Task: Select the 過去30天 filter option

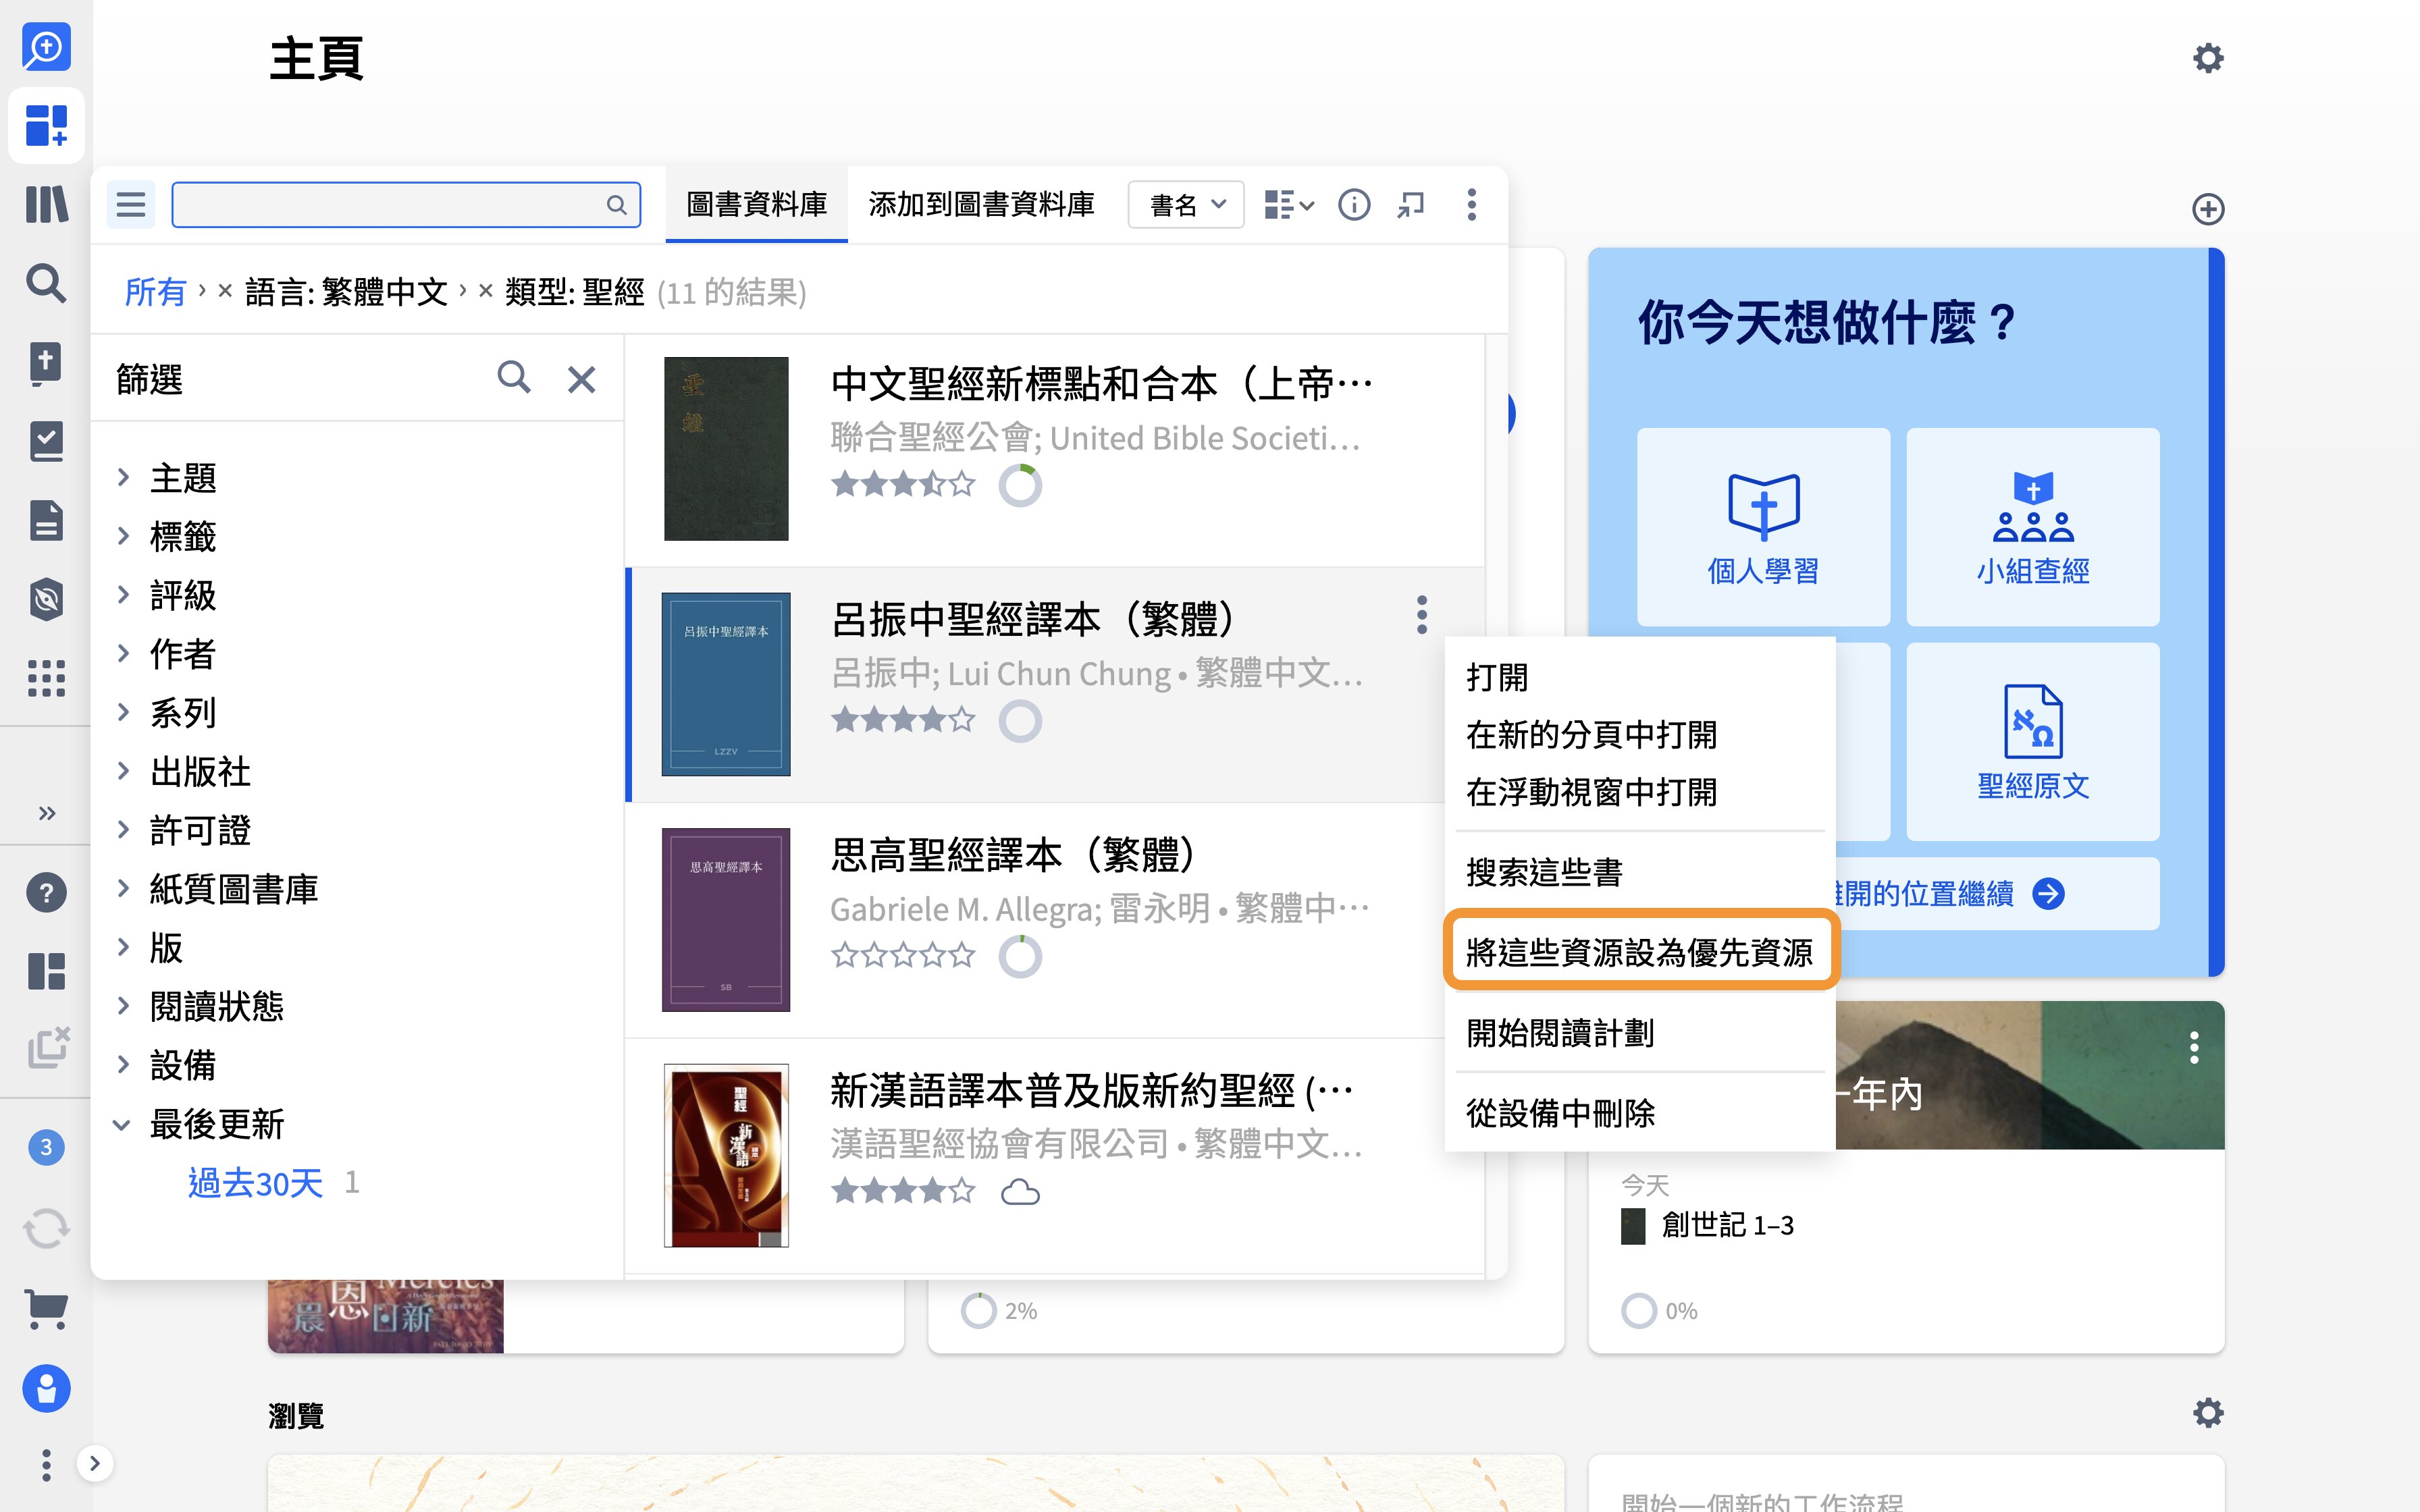Action: click(x=255, y=1183)
